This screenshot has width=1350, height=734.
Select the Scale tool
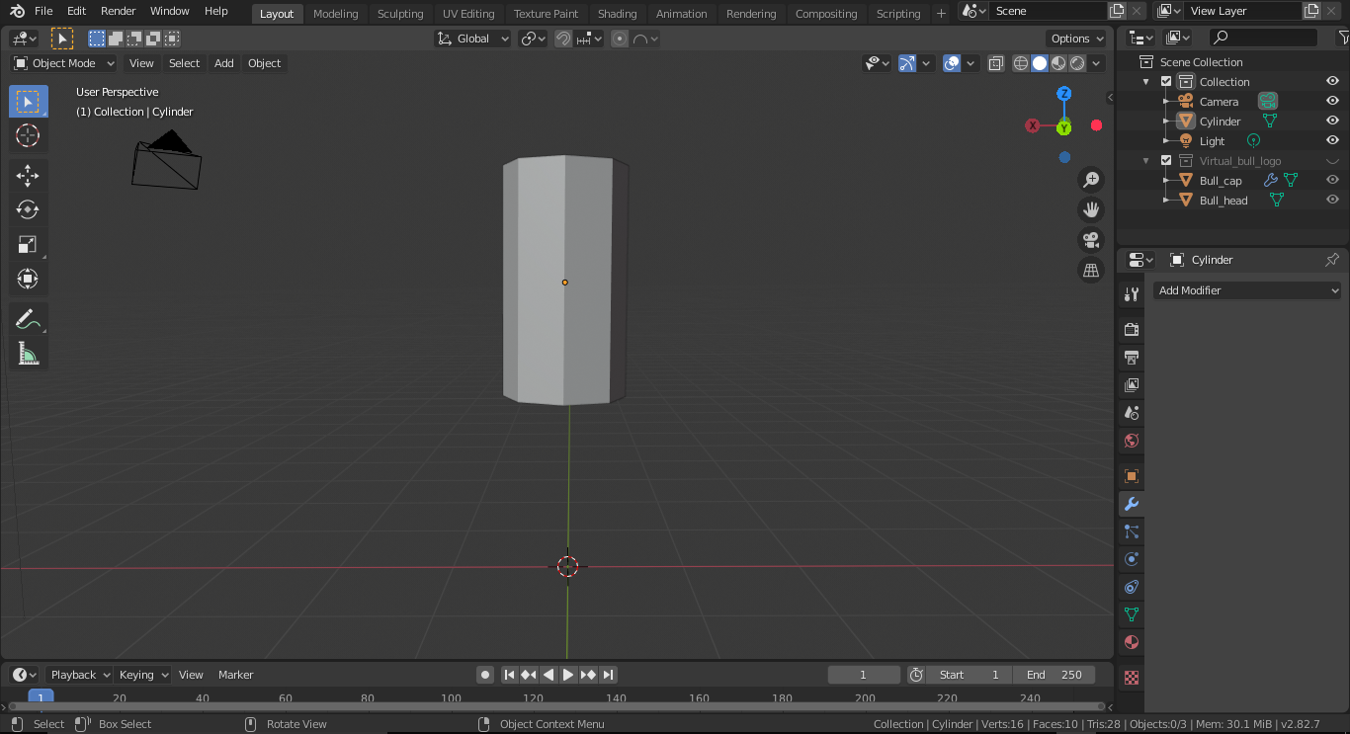click(28, 244)
